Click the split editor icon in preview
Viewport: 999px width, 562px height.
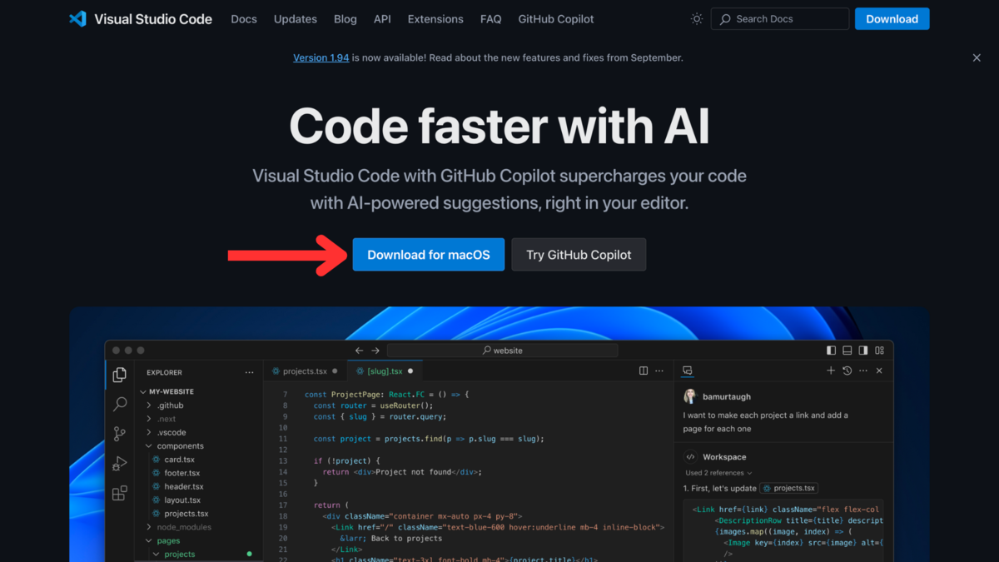pyautogui.click(x=644, y=371)
